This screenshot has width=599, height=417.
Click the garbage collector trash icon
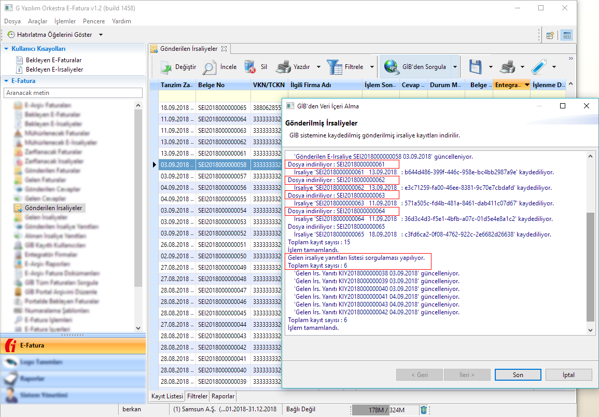(424, 410)
